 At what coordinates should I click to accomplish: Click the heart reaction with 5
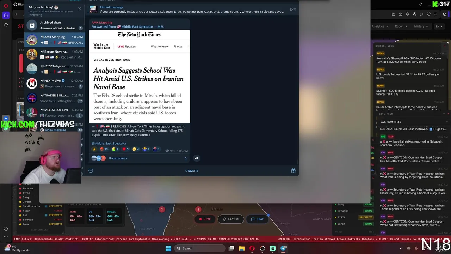point(126,149)
